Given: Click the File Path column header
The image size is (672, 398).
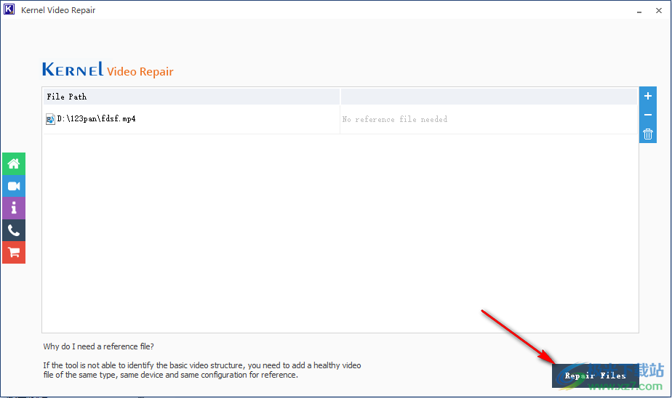Looking at the screenshot, I should coord(191,97).
